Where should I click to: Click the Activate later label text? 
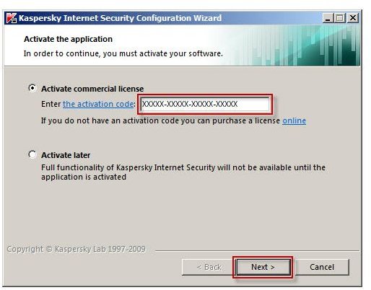(66, 155)
